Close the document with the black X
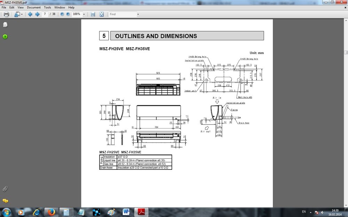Viewport: 348px width, 217px height. pyautogui.click(x=345, y=7)
